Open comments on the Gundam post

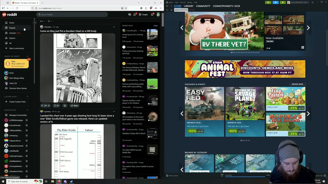coord(56,106)
